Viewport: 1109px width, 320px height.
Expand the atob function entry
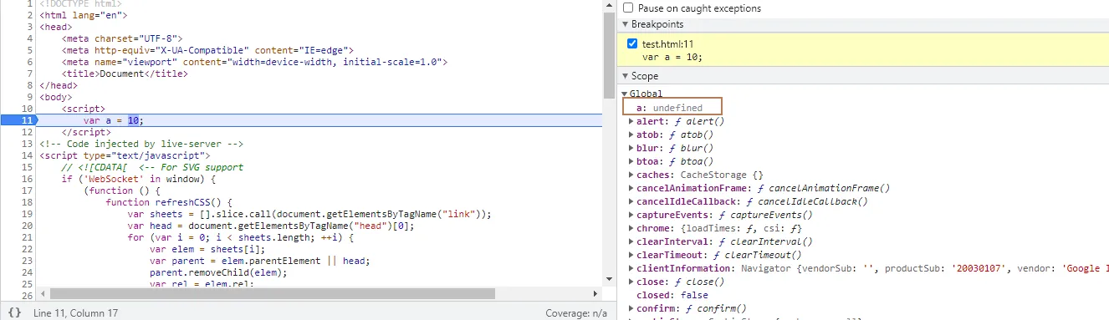click(x=631, y=135)
